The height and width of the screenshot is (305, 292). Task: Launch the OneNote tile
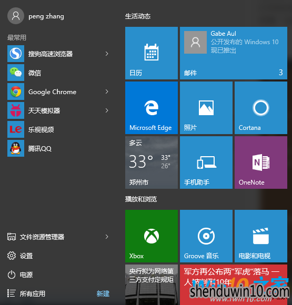click(261, 162)
